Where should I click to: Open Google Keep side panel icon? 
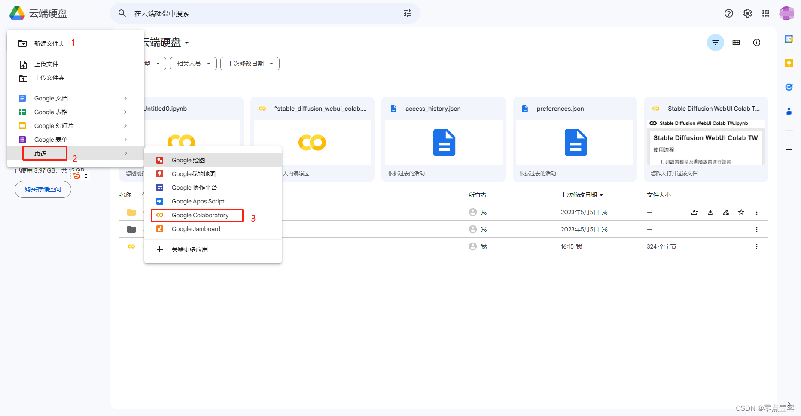[789, 63]
